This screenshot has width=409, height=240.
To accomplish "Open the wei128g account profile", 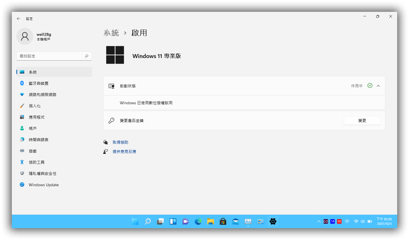I will pos(34,36).
